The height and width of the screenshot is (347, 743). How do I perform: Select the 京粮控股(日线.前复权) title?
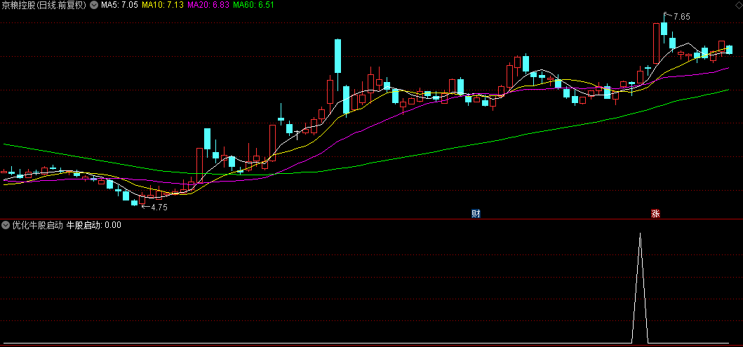[x=44, y=5]
